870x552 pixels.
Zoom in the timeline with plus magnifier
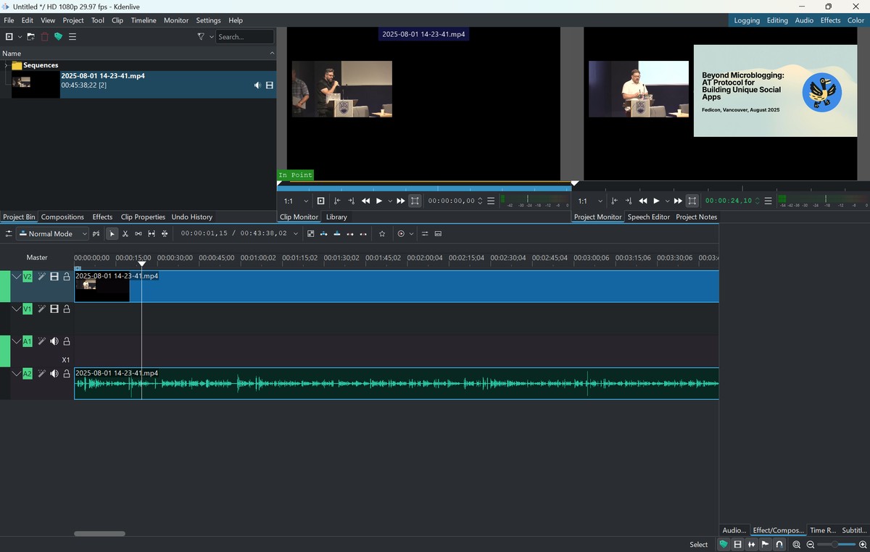[x=863, y=544]
